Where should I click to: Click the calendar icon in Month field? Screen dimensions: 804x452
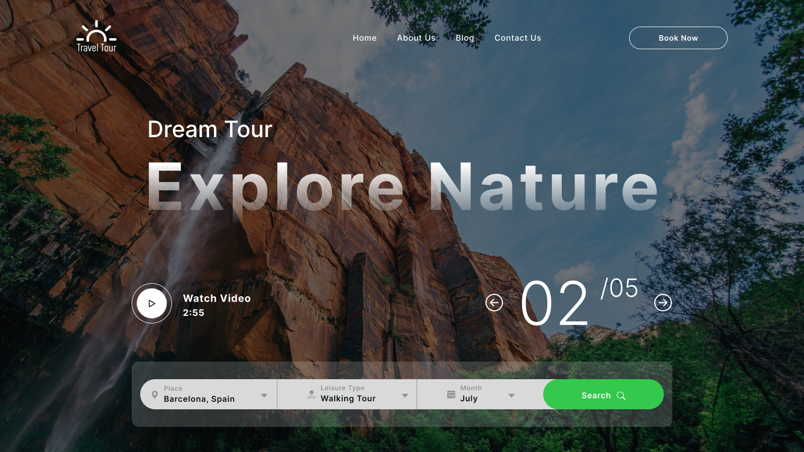451,395
